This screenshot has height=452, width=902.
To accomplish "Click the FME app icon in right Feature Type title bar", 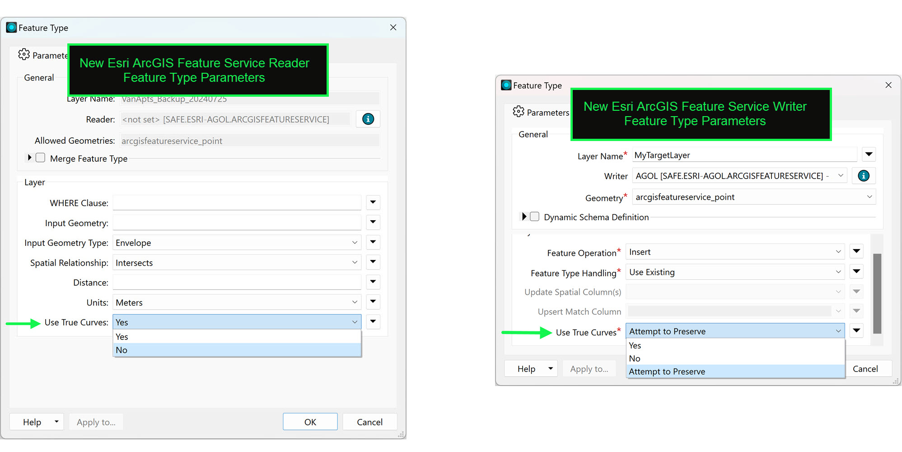I will tap(506, 85).
